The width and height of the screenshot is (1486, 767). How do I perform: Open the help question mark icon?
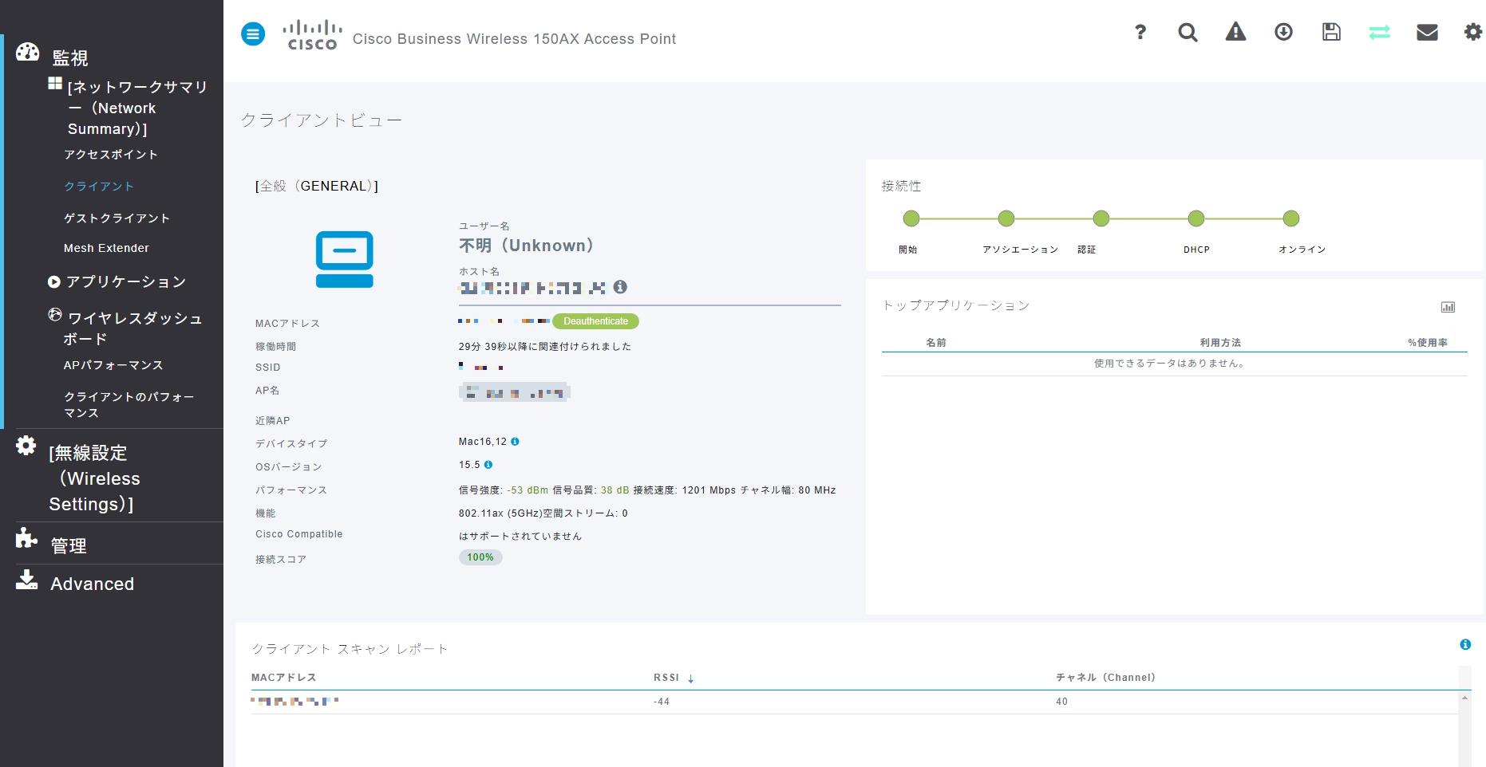[x=1140, y=32]
